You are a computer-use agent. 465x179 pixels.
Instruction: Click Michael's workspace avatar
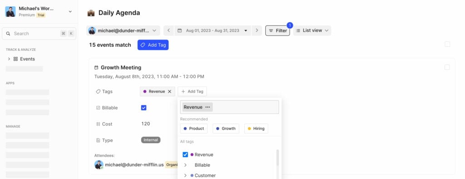click(10, 11)
